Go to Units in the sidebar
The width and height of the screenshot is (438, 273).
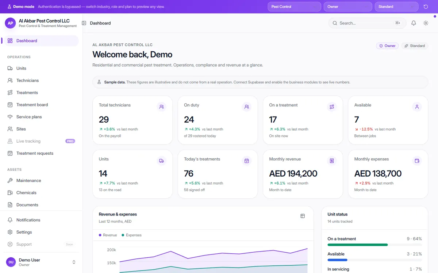point(41,68)
